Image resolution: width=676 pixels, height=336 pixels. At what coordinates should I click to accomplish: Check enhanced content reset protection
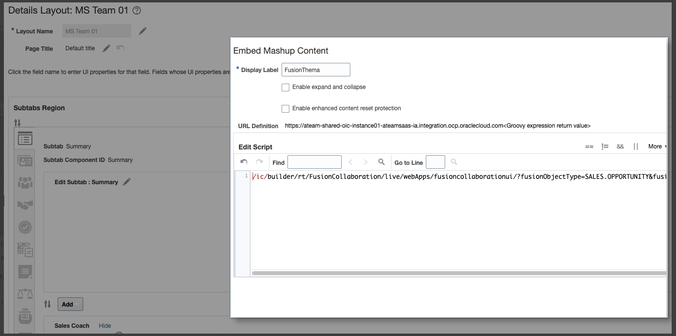pos(285,109)
